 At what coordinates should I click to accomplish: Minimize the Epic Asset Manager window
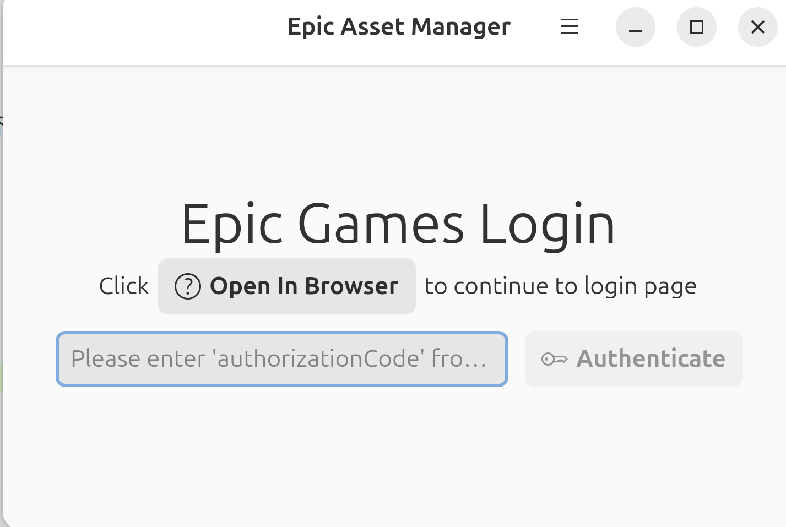coord(635,27)
